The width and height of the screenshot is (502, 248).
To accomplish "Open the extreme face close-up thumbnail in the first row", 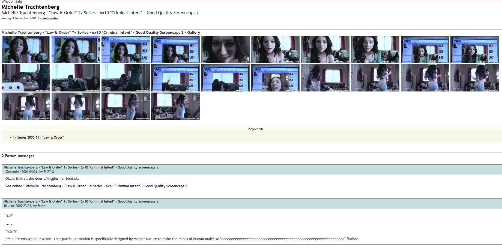I will 225,50.
